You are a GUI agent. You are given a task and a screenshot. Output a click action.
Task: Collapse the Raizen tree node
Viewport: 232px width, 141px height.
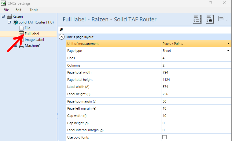tap(3, 16)
